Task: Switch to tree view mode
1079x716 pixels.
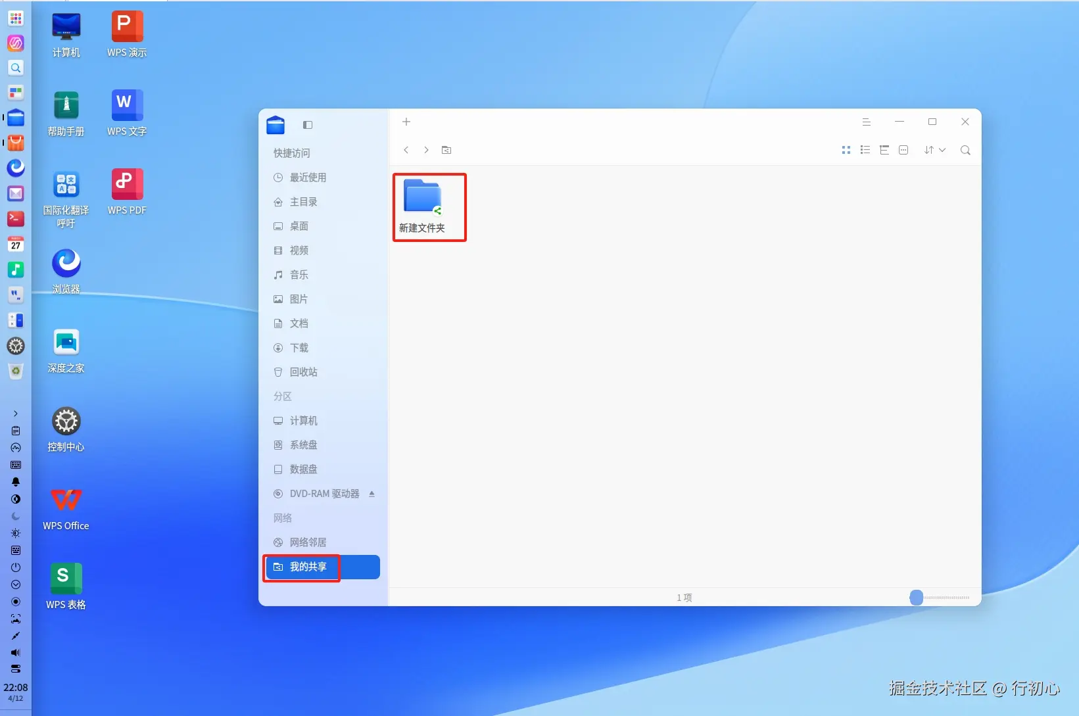Action: [884, 150]
